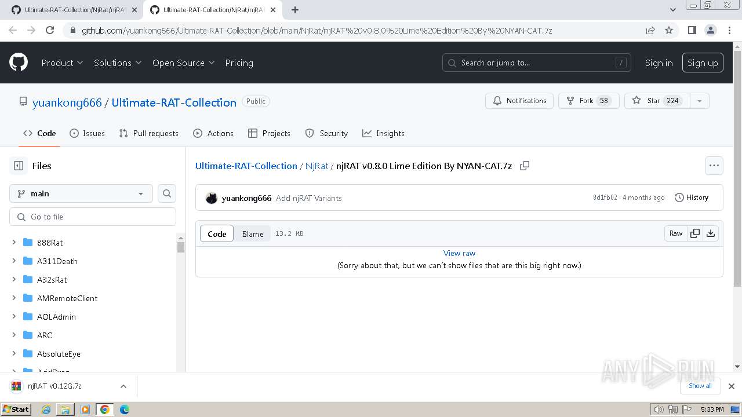
Task: Switch to Blame view
Action: click(x=253, y=233)
